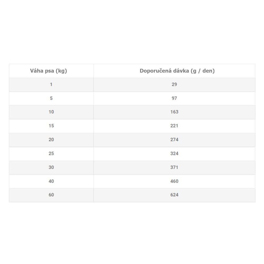Click the dose value 274
The image size is (264, 264).
(174, 140)
